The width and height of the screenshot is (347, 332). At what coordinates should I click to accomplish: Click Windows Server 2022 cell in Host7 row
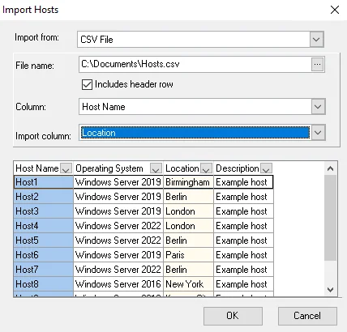(x=118, y=270)
